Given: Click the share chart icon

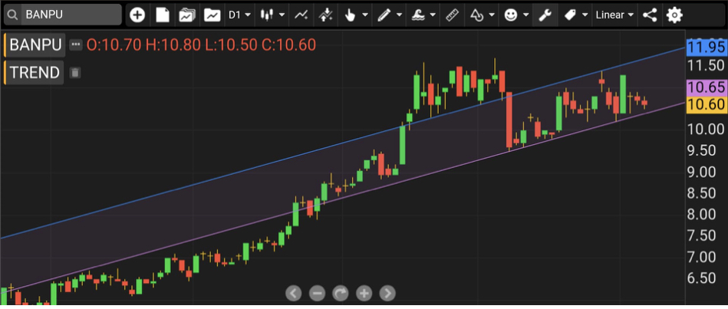Looking at the screenshot, I should click(x=650, y=15).
